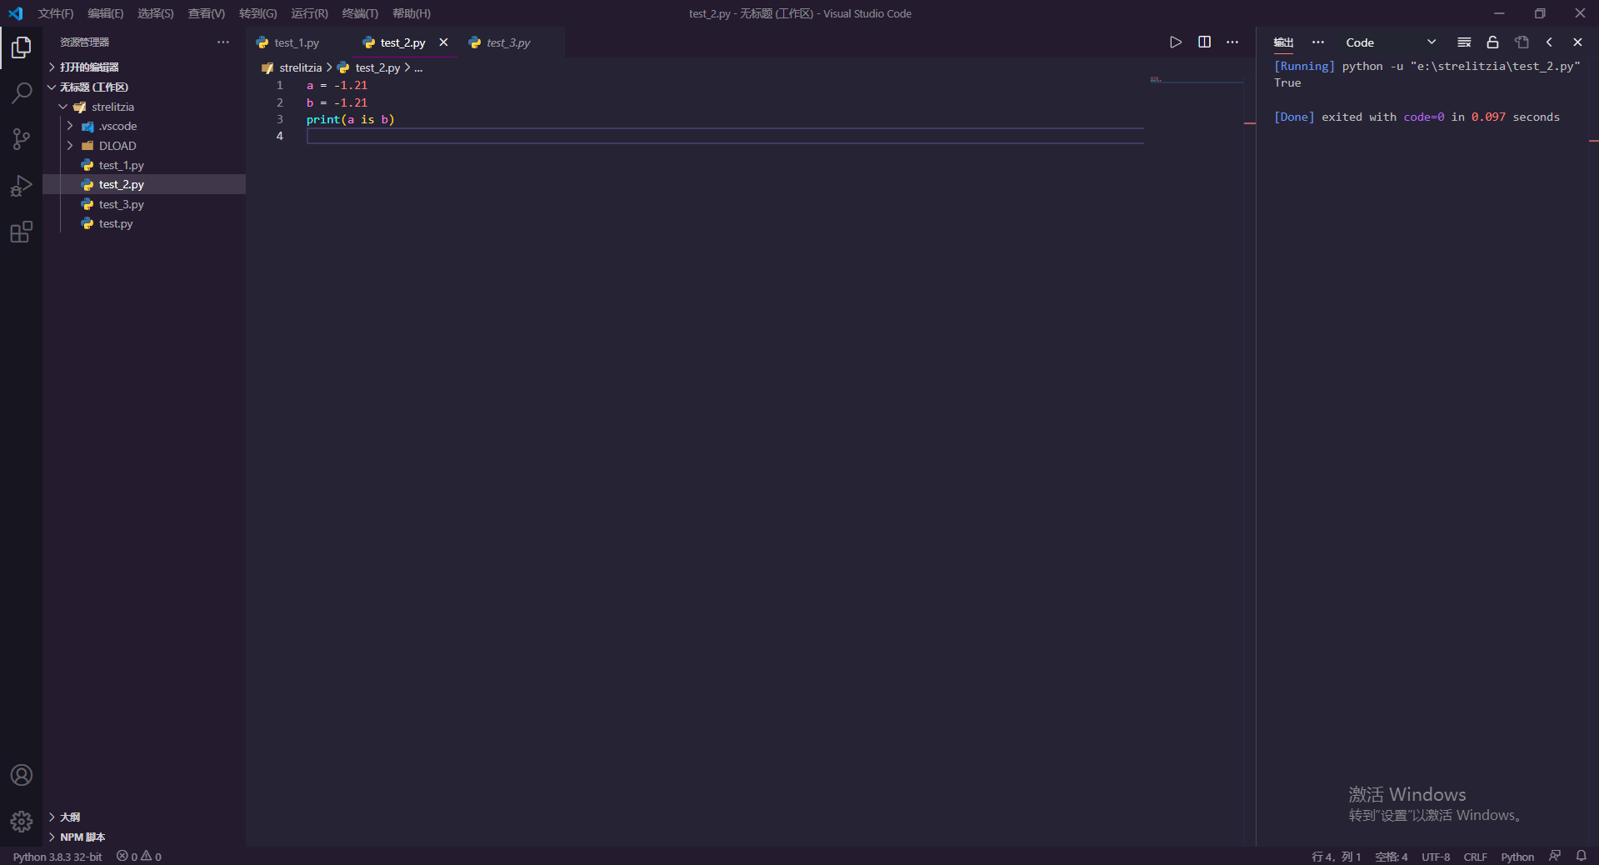The image size is (1599, 865).
Task: Open the Source Control view
Action: pos(21,139)
